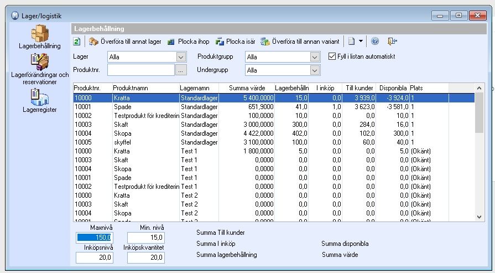Click the green refresh toolbar icon
495x273 pixels.
pyautogui.click(x=77, y=42)
